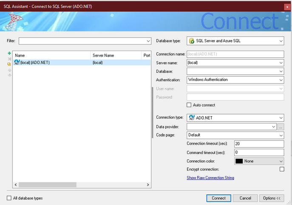Click the (local) server name cell
The width and height of the screenshot is (292, 205).
[98, 63]
